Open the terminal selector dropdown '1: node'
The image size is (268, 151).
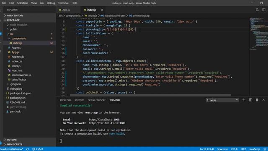(222, 100)
